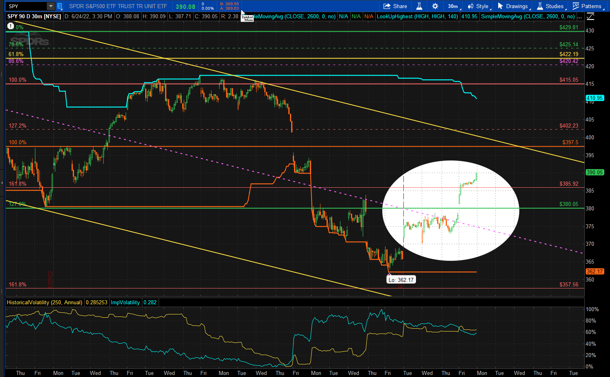The width and height of the screenshot is (610, 377).
Task: Click the L: 387.71 low value
Action: tap(180, 17)
